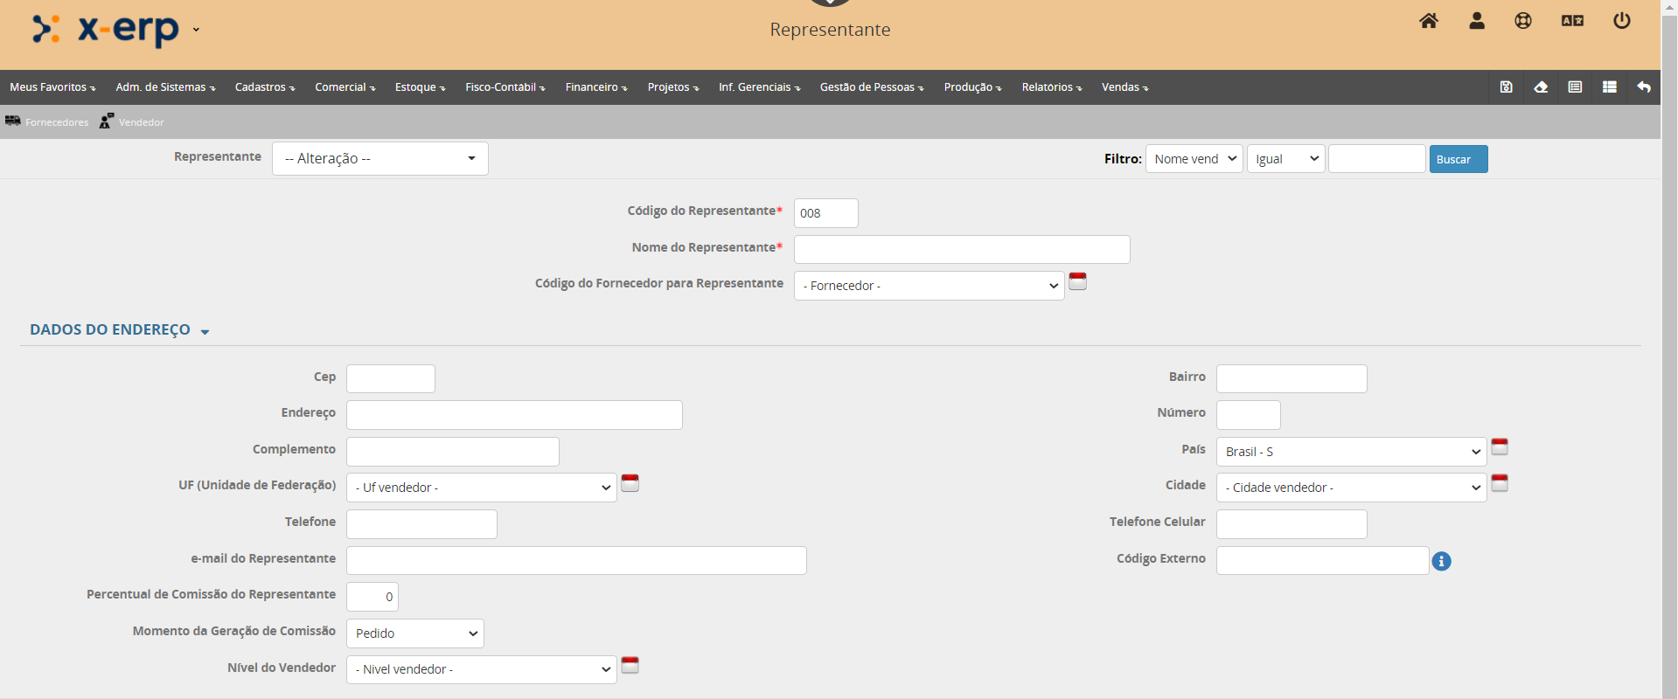Click the life buoy support icon
Viewport: 1678px width, 699px height.
click(x=1523, y=21)
